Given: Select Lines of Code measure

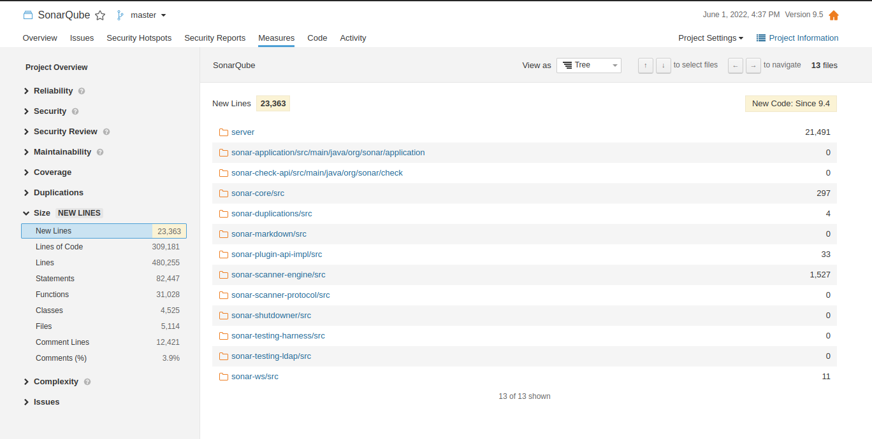Looking at the screenshot, I should pos(104,247).
